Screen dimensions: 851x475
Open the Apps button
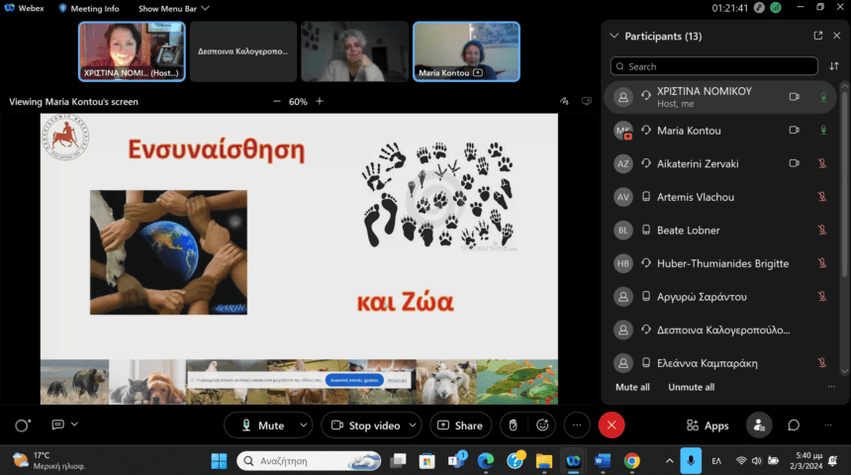click(708, 426)
